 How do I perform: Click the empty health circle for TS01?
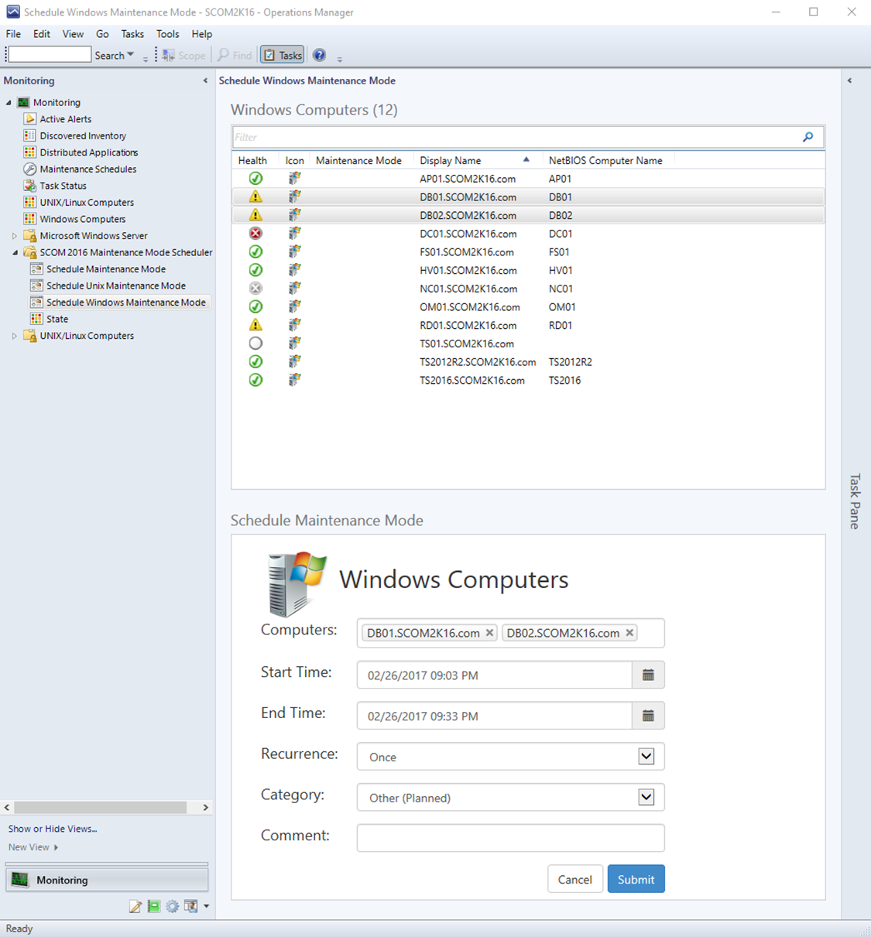click(x=255, y=343)
